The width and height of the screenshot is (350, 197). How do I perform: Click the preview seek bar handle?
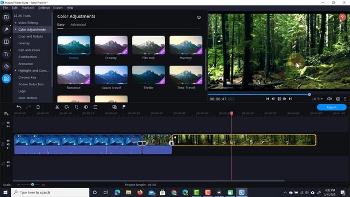point(310,95)
